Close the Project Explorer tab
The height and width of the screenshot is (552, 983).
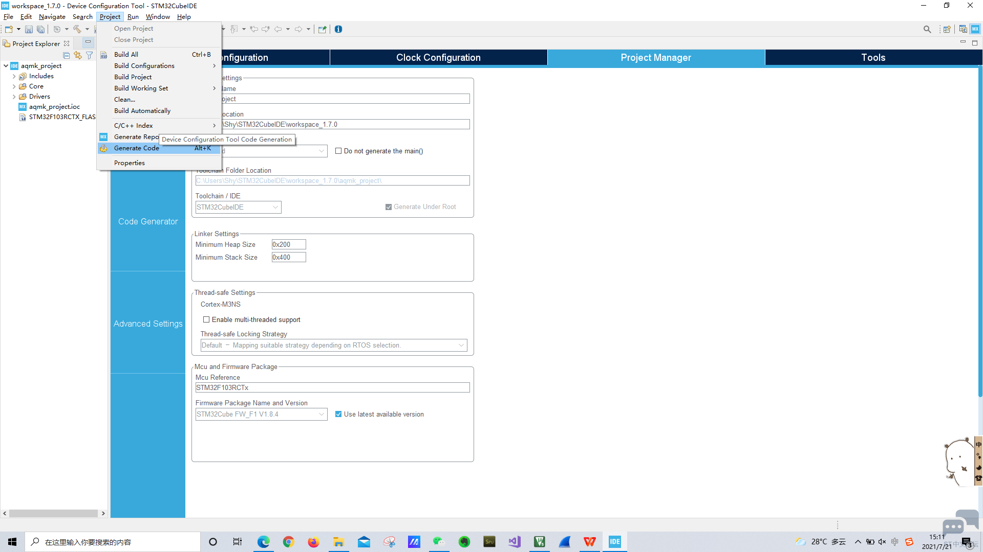point(67,44)
